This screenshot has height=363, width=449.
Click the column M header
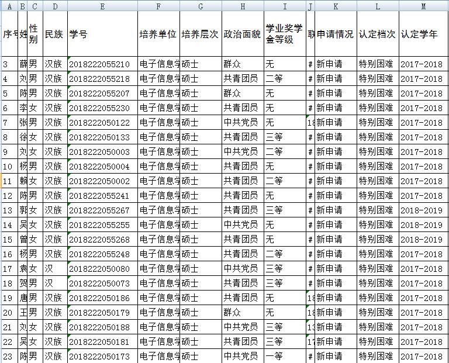pyautogui.click(x=423, y=6)
